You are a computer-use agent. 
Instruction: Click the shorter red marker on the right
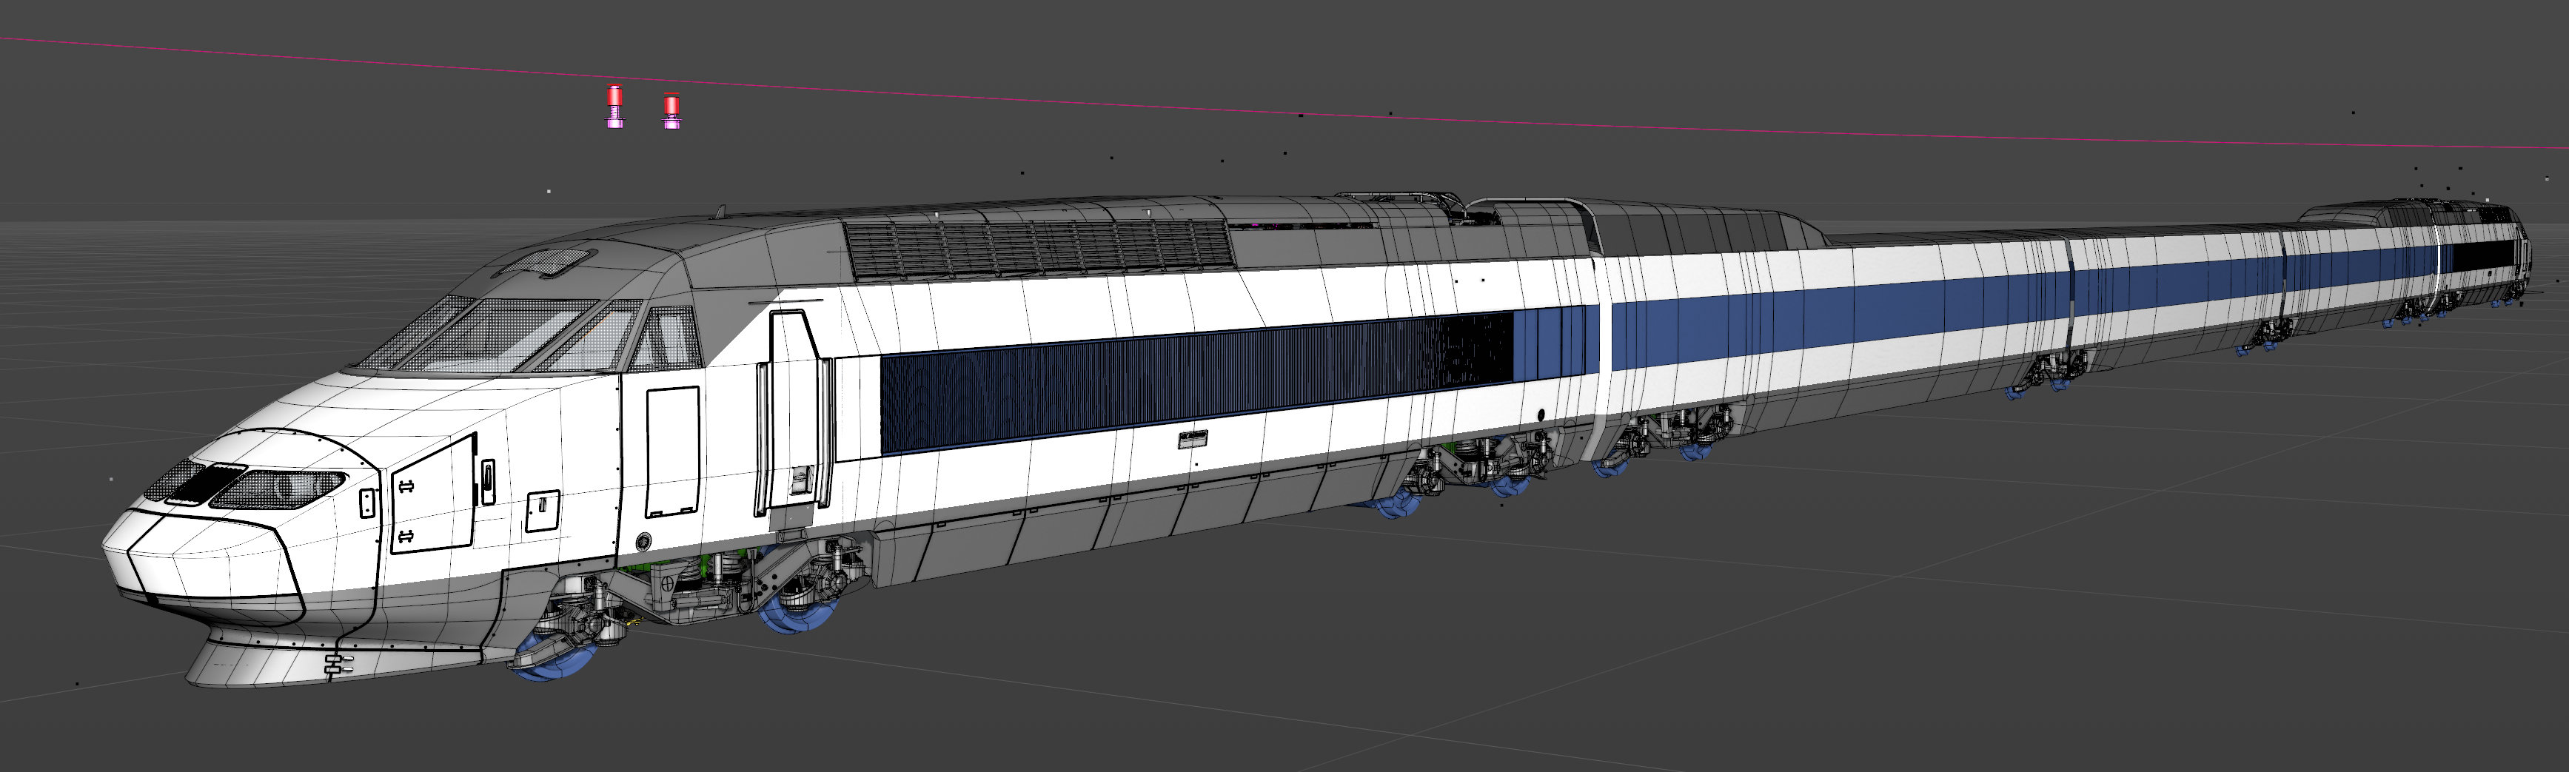(672, 111)
